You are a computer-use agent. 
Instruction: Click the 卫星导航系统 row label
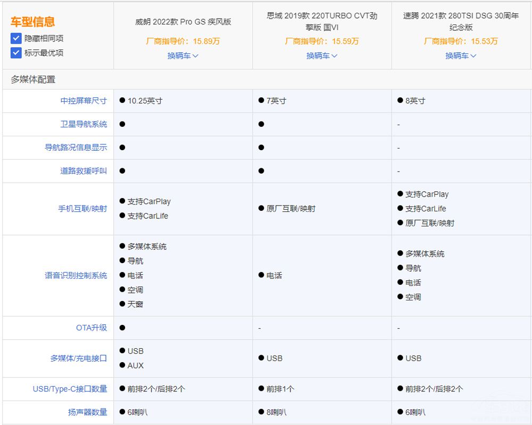pos(84,124)
